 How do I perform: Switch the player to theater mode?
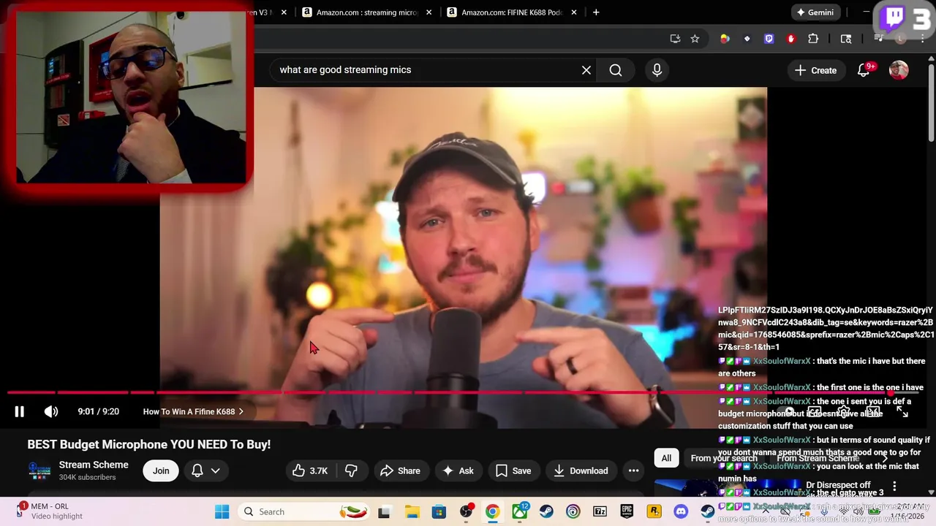873,412
